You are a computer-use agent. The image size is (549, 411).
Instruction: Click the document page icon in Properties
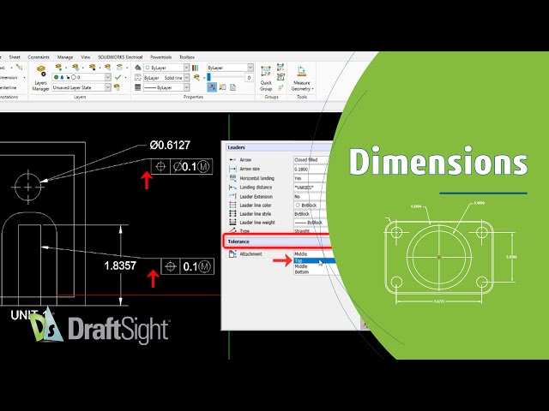click(232, 87)
